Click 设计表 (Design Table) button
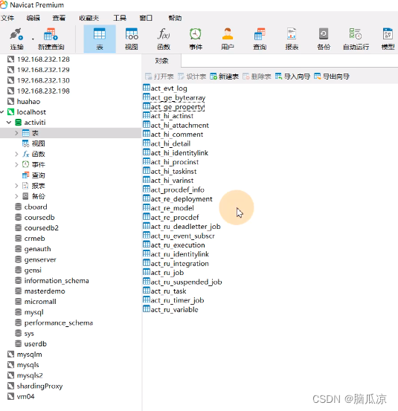 pos(192,77)
